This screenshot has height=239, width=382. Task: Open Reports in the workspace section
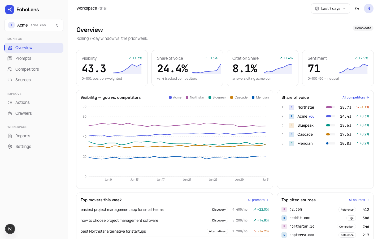pos(34,136)
